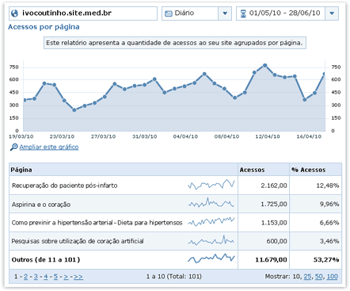Click the total 11.679,00
Image resolution: width=350 pixels, height=291 pixels.
pyautogui.click(x=271, y=260)
